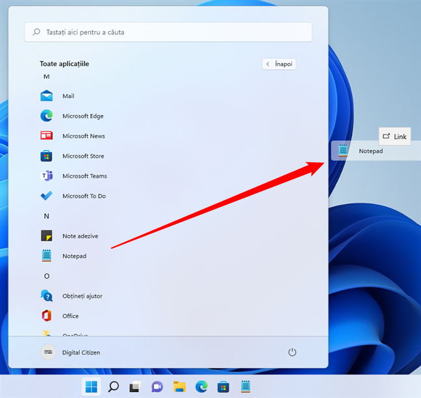This screenshot has height=398, width=421.
Task: Click the Mail text label
Action: click(68, 96)
